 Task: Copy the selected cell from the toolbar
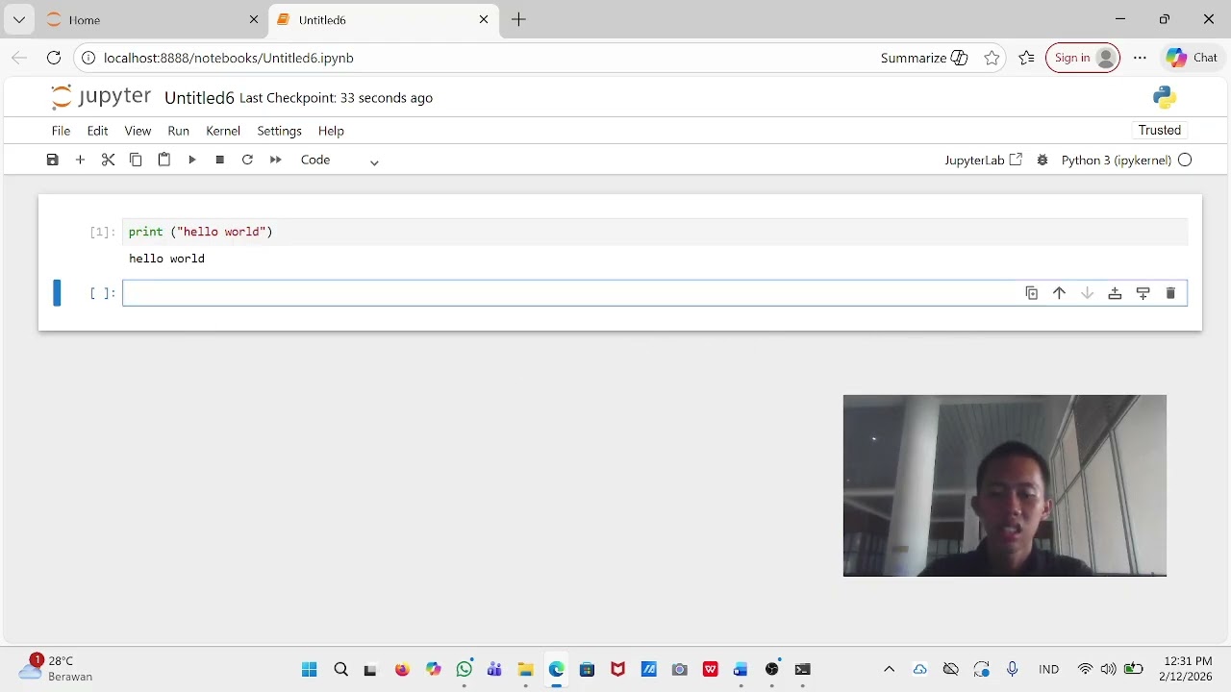pyautogui.click(x=136, y=160)
